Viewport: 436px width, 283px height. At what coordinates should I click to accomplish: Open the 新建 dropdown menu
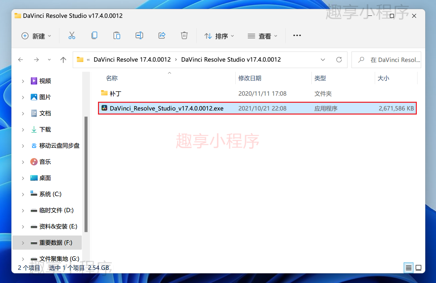36,36
